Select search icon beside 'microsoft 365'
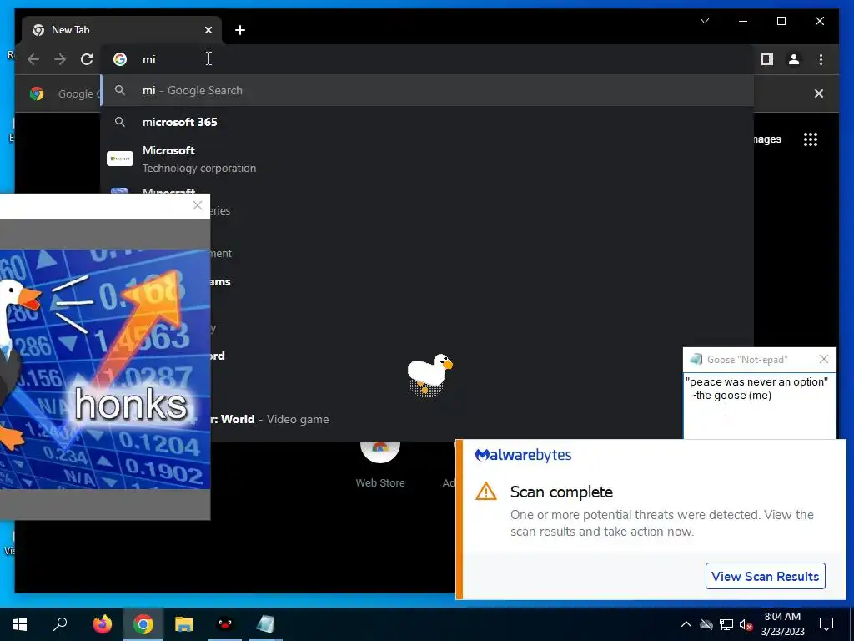The height and width of the screenshot is (641, 854). pos(120,122)
